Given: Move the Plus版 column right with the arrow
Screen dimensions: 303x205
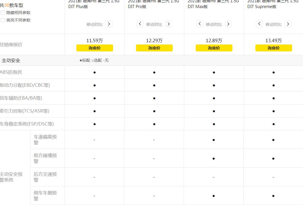Looking at the screenshot, I should [x=109, y=24].
